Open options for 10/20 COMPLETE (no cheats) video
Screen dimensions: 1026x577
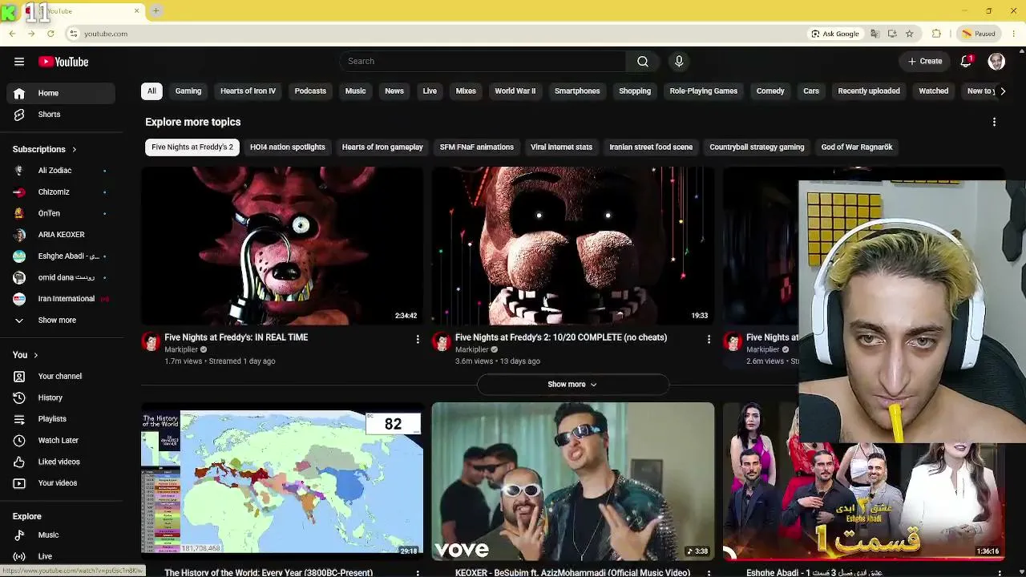pos(709,340)
